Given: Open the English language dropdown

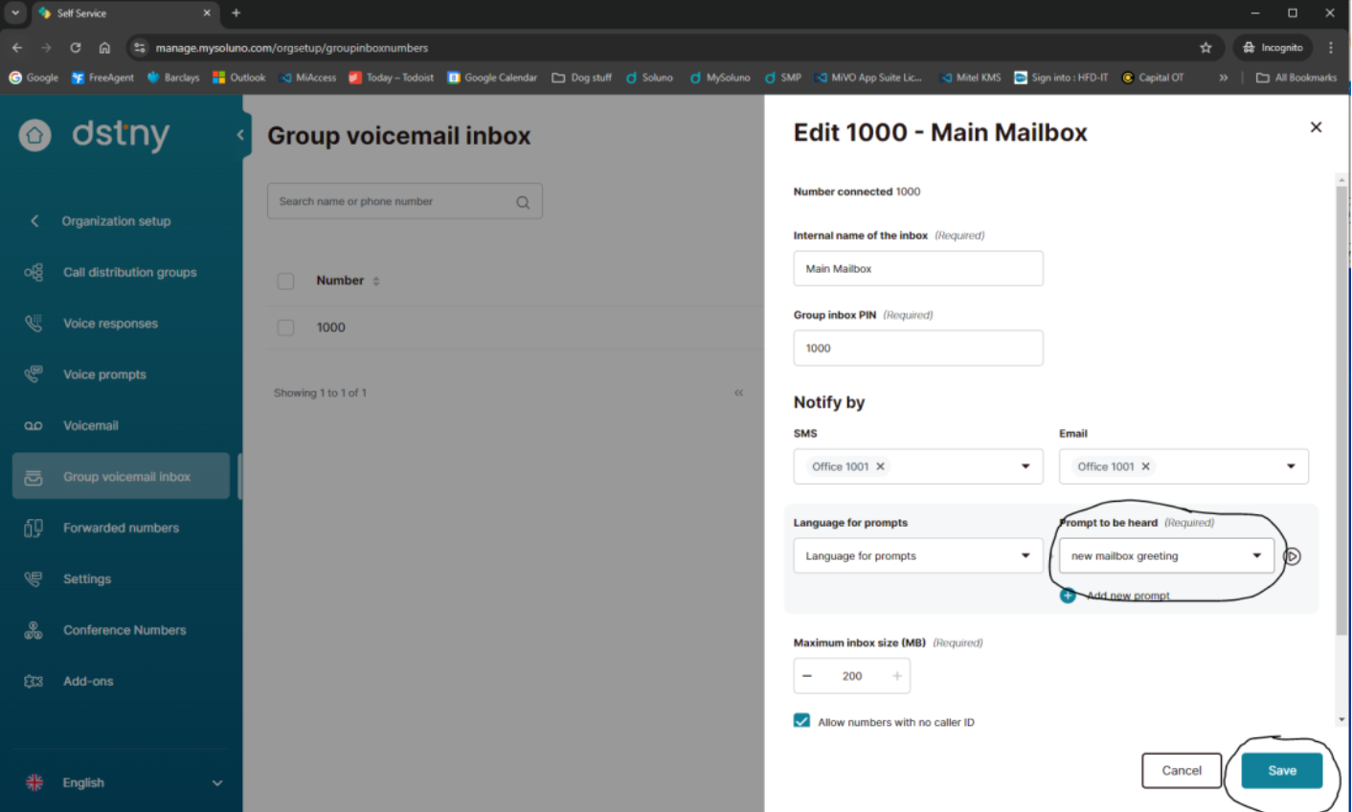Looking at the screenshot, I should click(x=216, y=782).
